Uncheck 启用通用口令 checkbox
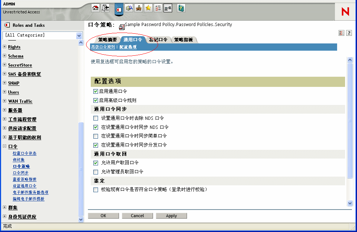This screenshot has width=357, height=232. tap(95, 91)
